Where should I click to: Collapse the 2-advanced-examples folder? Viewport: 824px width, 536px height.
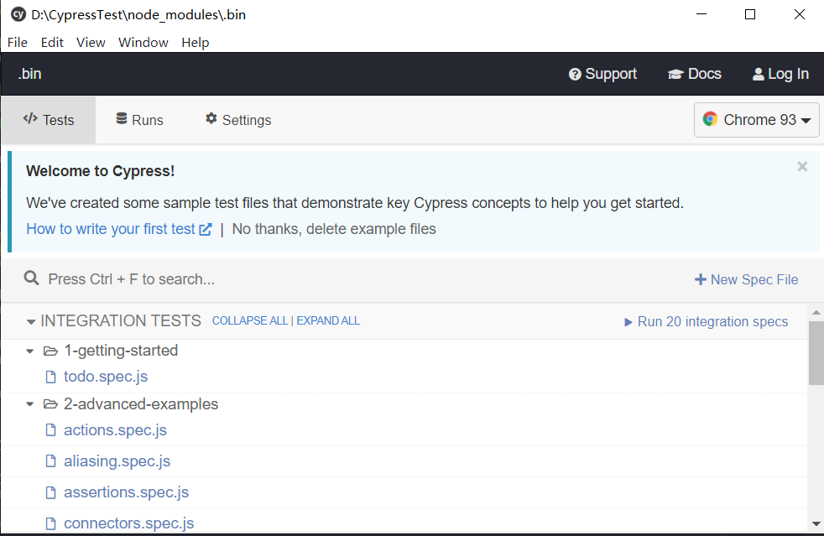tap(31, 404)
